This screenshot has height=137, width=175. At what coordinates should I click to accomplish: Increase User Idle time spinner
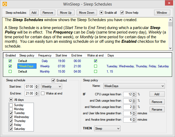click(x=134, y=112)
